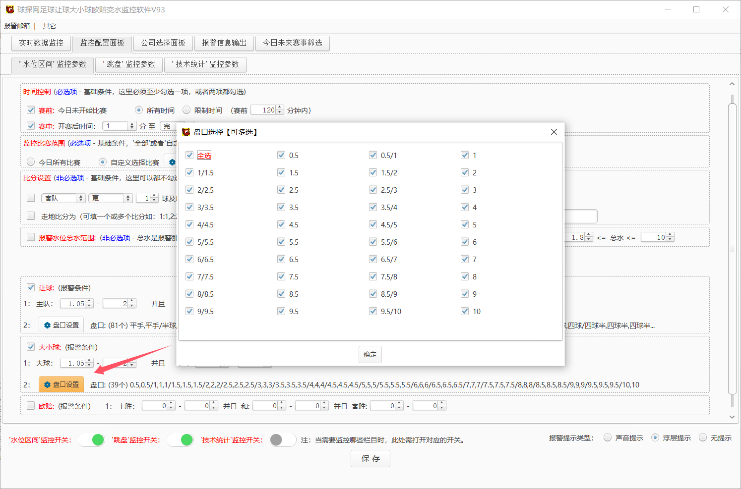The width and height of the screenshot is (741, 489).
Task: Select 限制时间 radio option
Action: 186,110
